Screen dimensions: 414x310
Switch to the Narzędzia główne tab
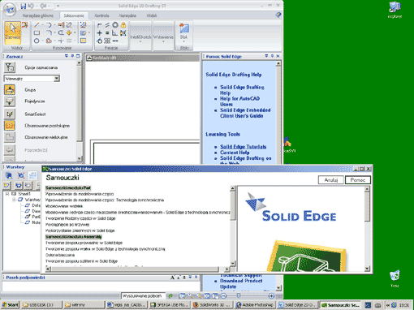tap(38, 15)
